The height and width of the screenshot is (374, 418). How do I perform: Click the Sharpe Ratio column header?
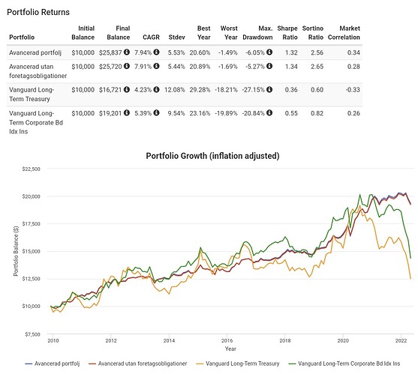[x=287, y=33]
